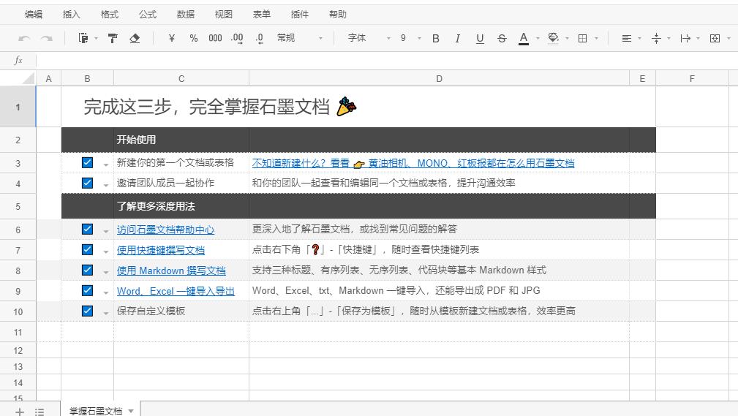This screenshot has height=416, width=738.
Task: Open the sheet list icon
Action: coord(39,412)
